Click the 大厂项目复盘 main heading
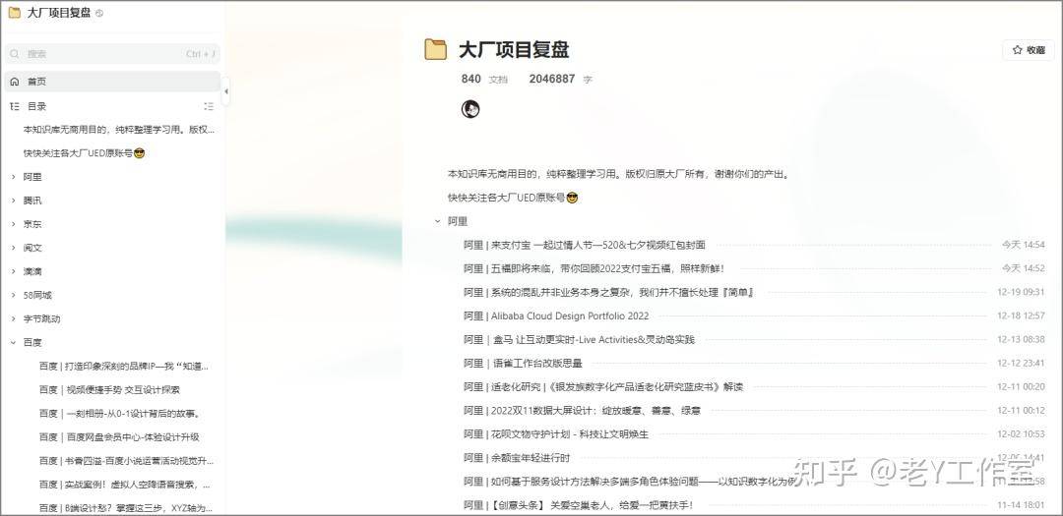The height and width of the screenshot is (516, 1063). (x=514, y=49)
